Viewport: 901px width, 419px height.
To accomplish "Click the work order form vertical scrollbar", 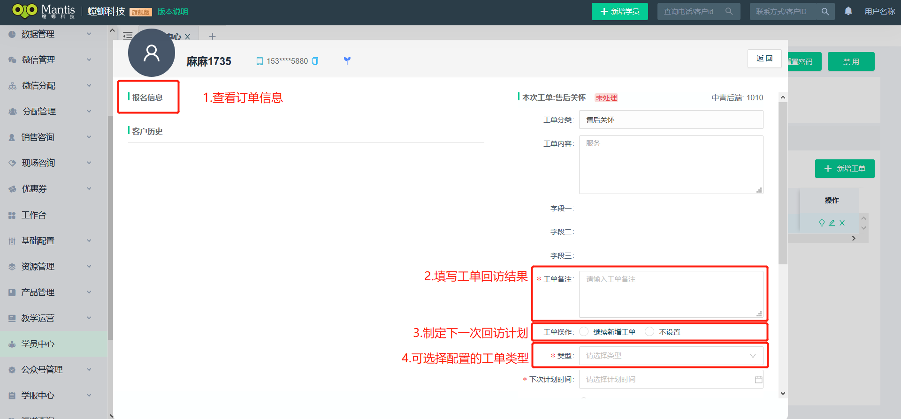I will tap(783, 183).
